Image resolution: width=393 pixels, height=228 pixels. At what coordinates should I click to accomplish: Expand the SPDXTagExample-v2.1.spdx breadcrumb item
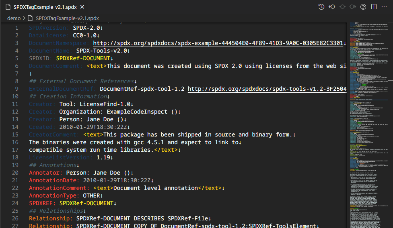(x=67, y=18)
